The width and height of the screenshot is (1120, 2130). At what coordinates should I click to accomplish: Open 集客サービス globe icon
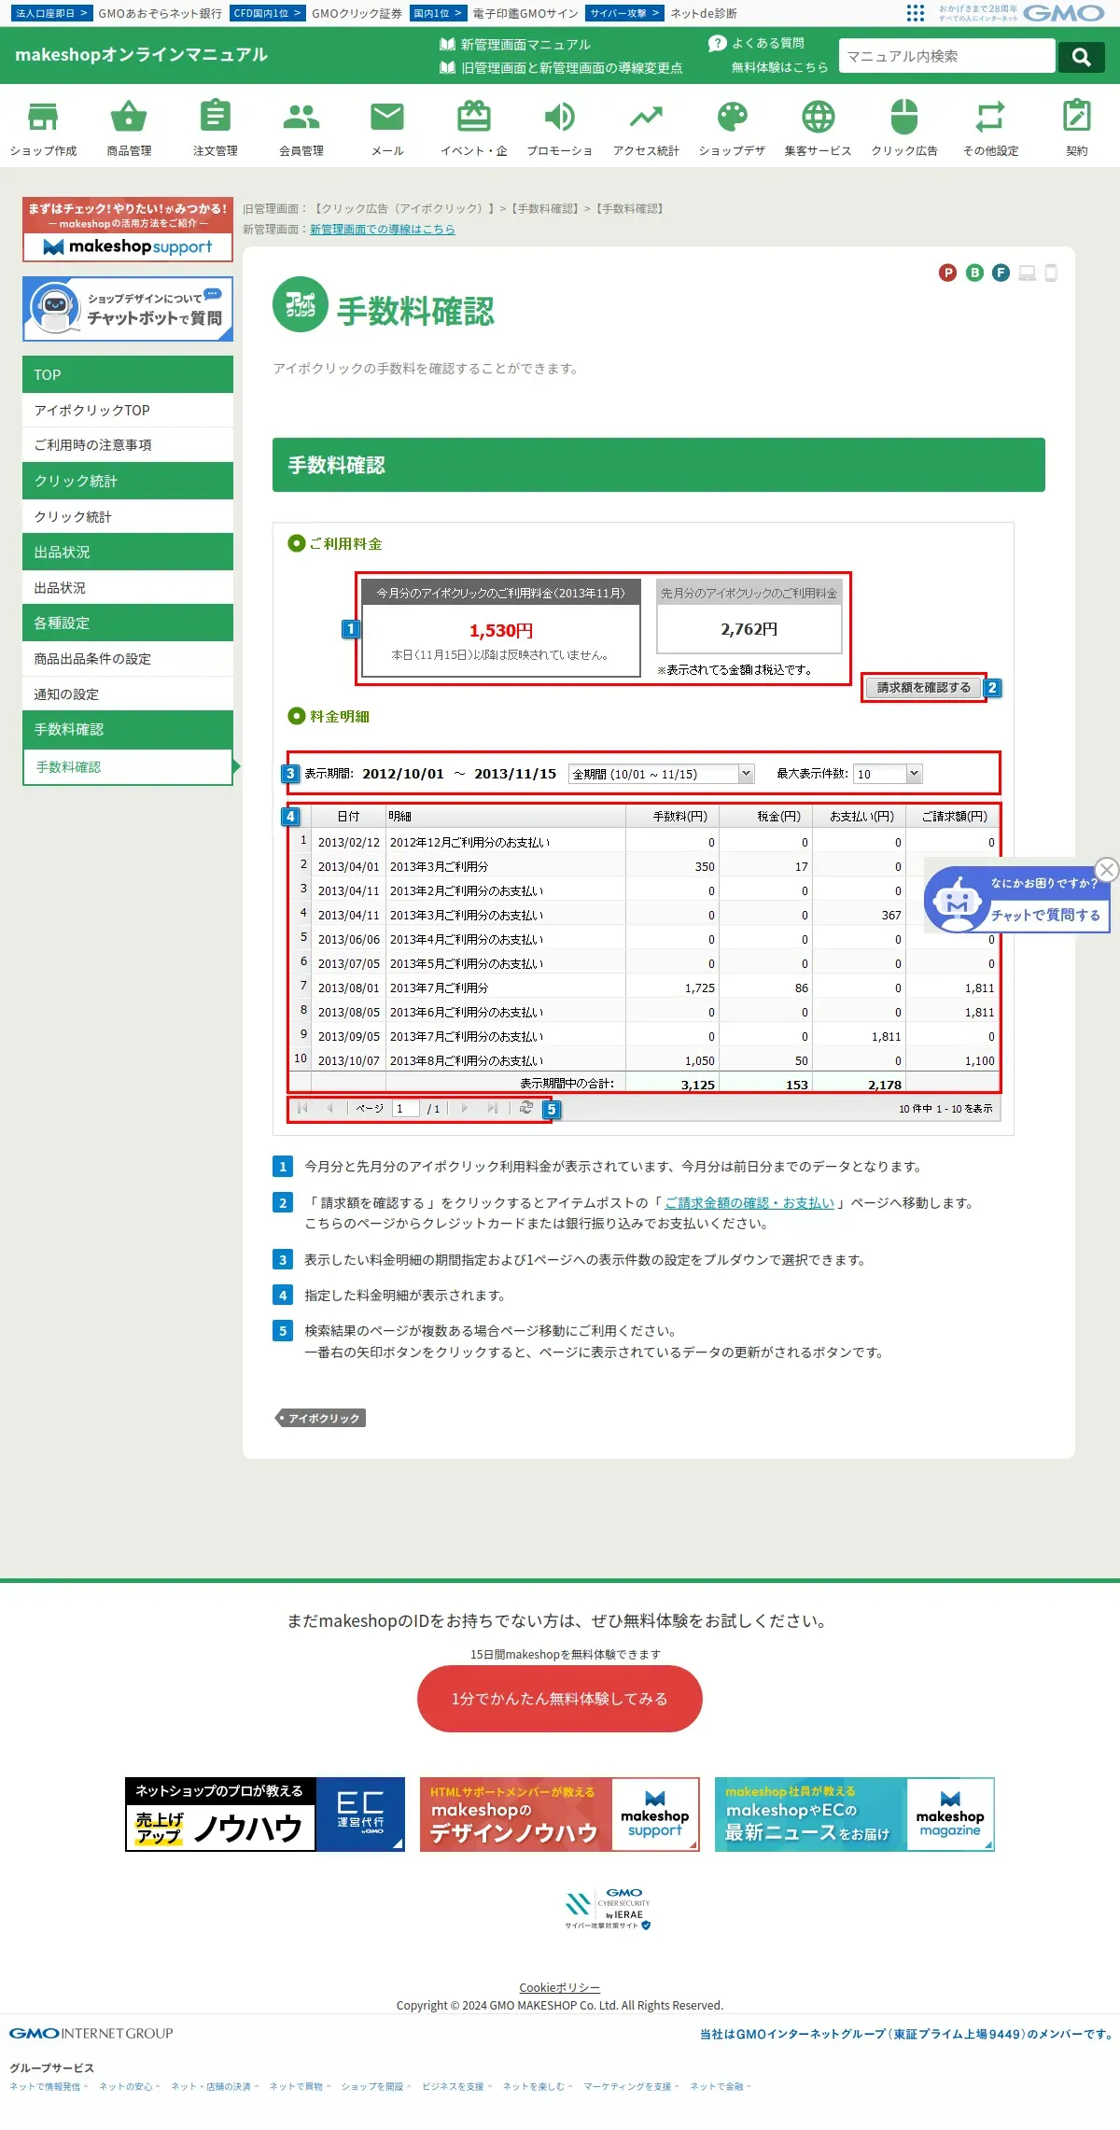819,118
